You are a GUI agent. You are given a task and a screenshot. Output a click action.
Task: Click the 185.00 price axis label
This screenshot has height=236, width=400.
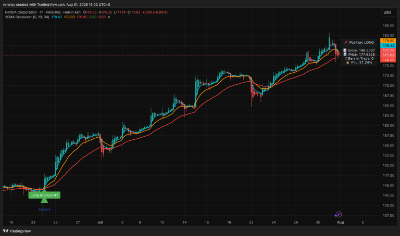[x=389, y=25]
